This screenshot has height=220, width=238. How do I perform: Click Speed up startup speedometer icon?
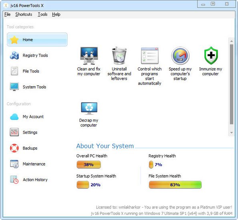tap(180, 56)
